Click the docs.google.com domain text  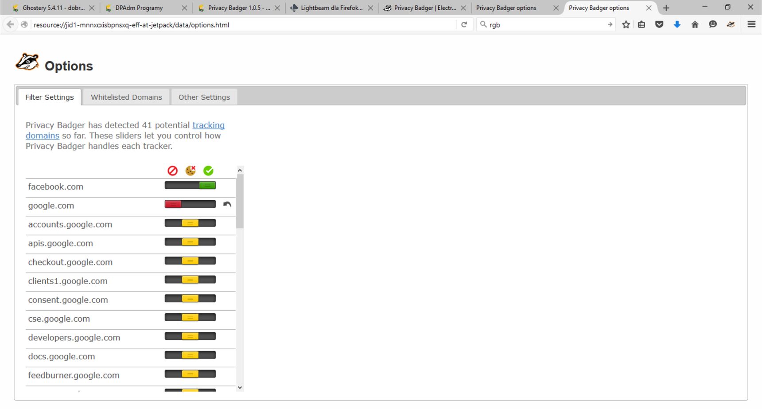[61, 356]
